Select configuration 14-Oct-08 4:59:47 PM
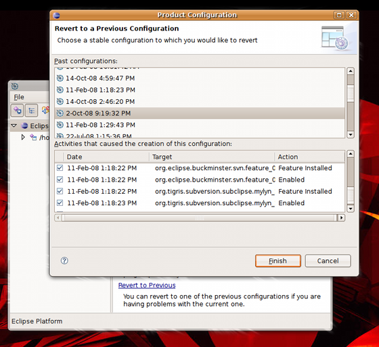Image resolution: width=379 pixels, height=347 pixels. point(200,78)
